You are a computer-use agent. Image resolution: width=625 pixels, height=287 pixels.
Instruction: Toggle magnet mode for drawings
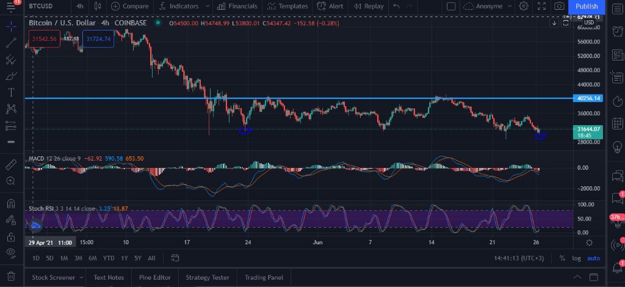pyautogui.click(x=10, y=203)
